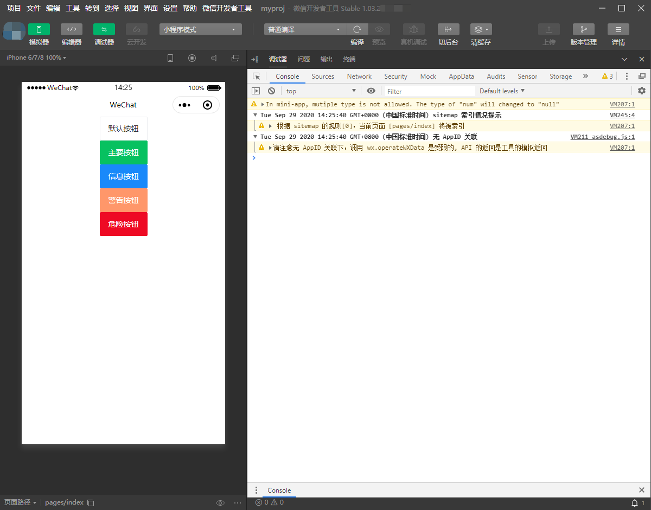Click the blue 信息按钮 button

tap(124, 176)
